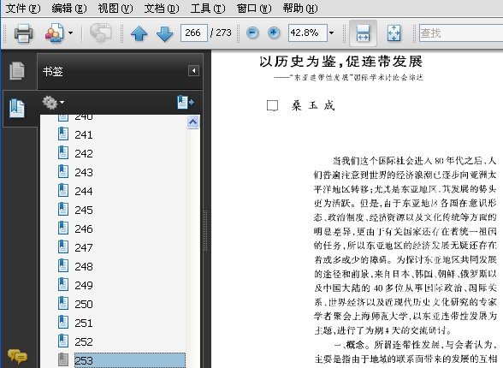Open the Pages thumbnails panel icon
The height and width of the screenshot is (368, 503).
tap(17, 71)
